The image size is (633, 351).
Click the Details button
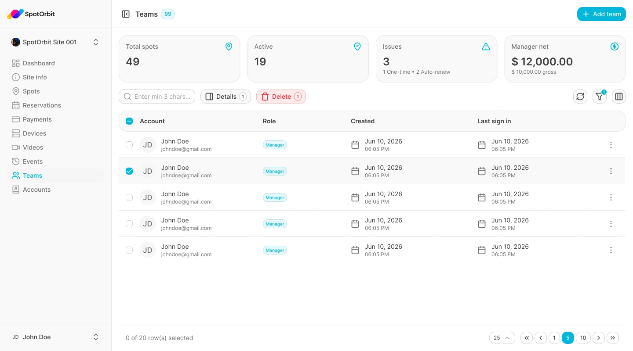click(x=226, y=97)
